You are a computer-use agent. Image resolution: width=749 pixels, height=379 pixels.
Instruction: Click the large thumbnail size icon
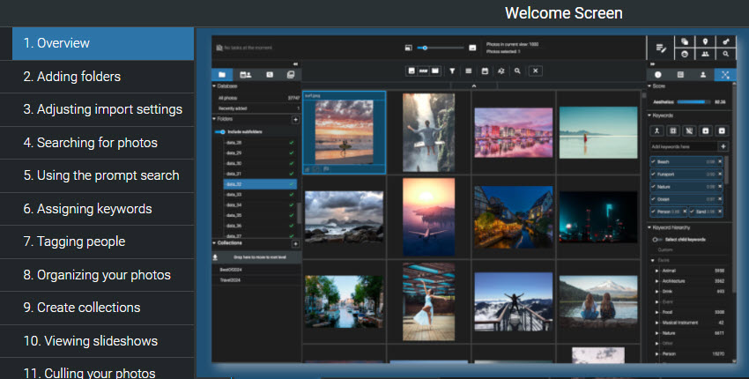(x=472, y=48)
